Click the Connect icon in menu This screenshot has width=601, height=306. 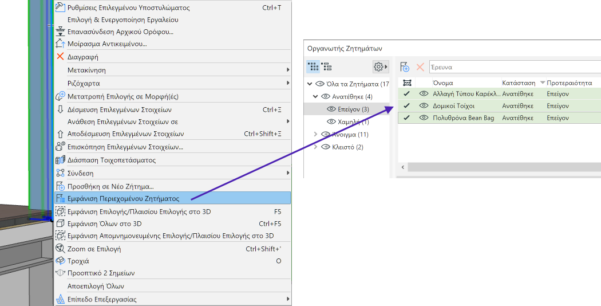point(60,173)
